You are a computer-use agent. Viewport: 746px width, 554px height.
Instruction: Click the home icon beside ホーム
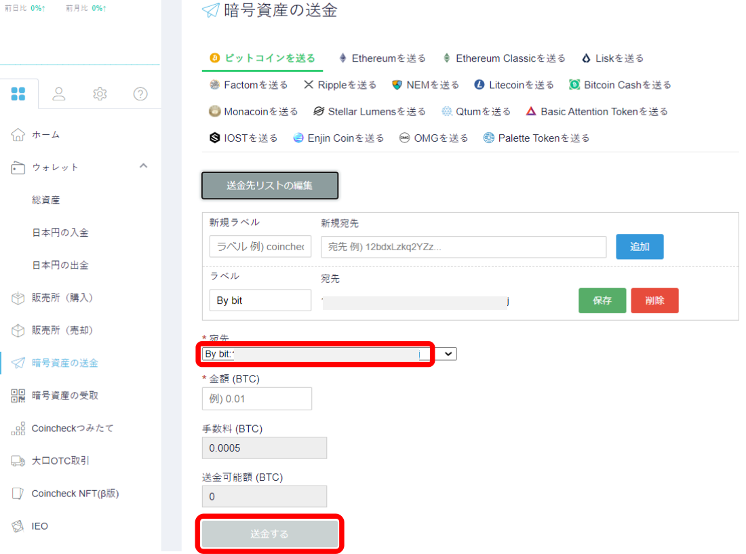[18, 134]
